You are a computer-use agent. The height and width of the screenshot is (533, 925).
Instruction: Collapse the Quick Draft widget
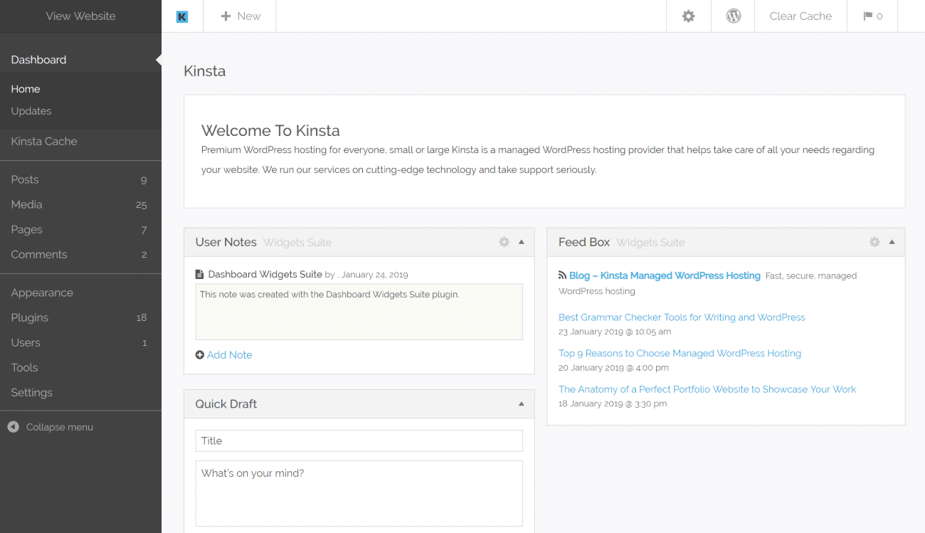[522, 403]
